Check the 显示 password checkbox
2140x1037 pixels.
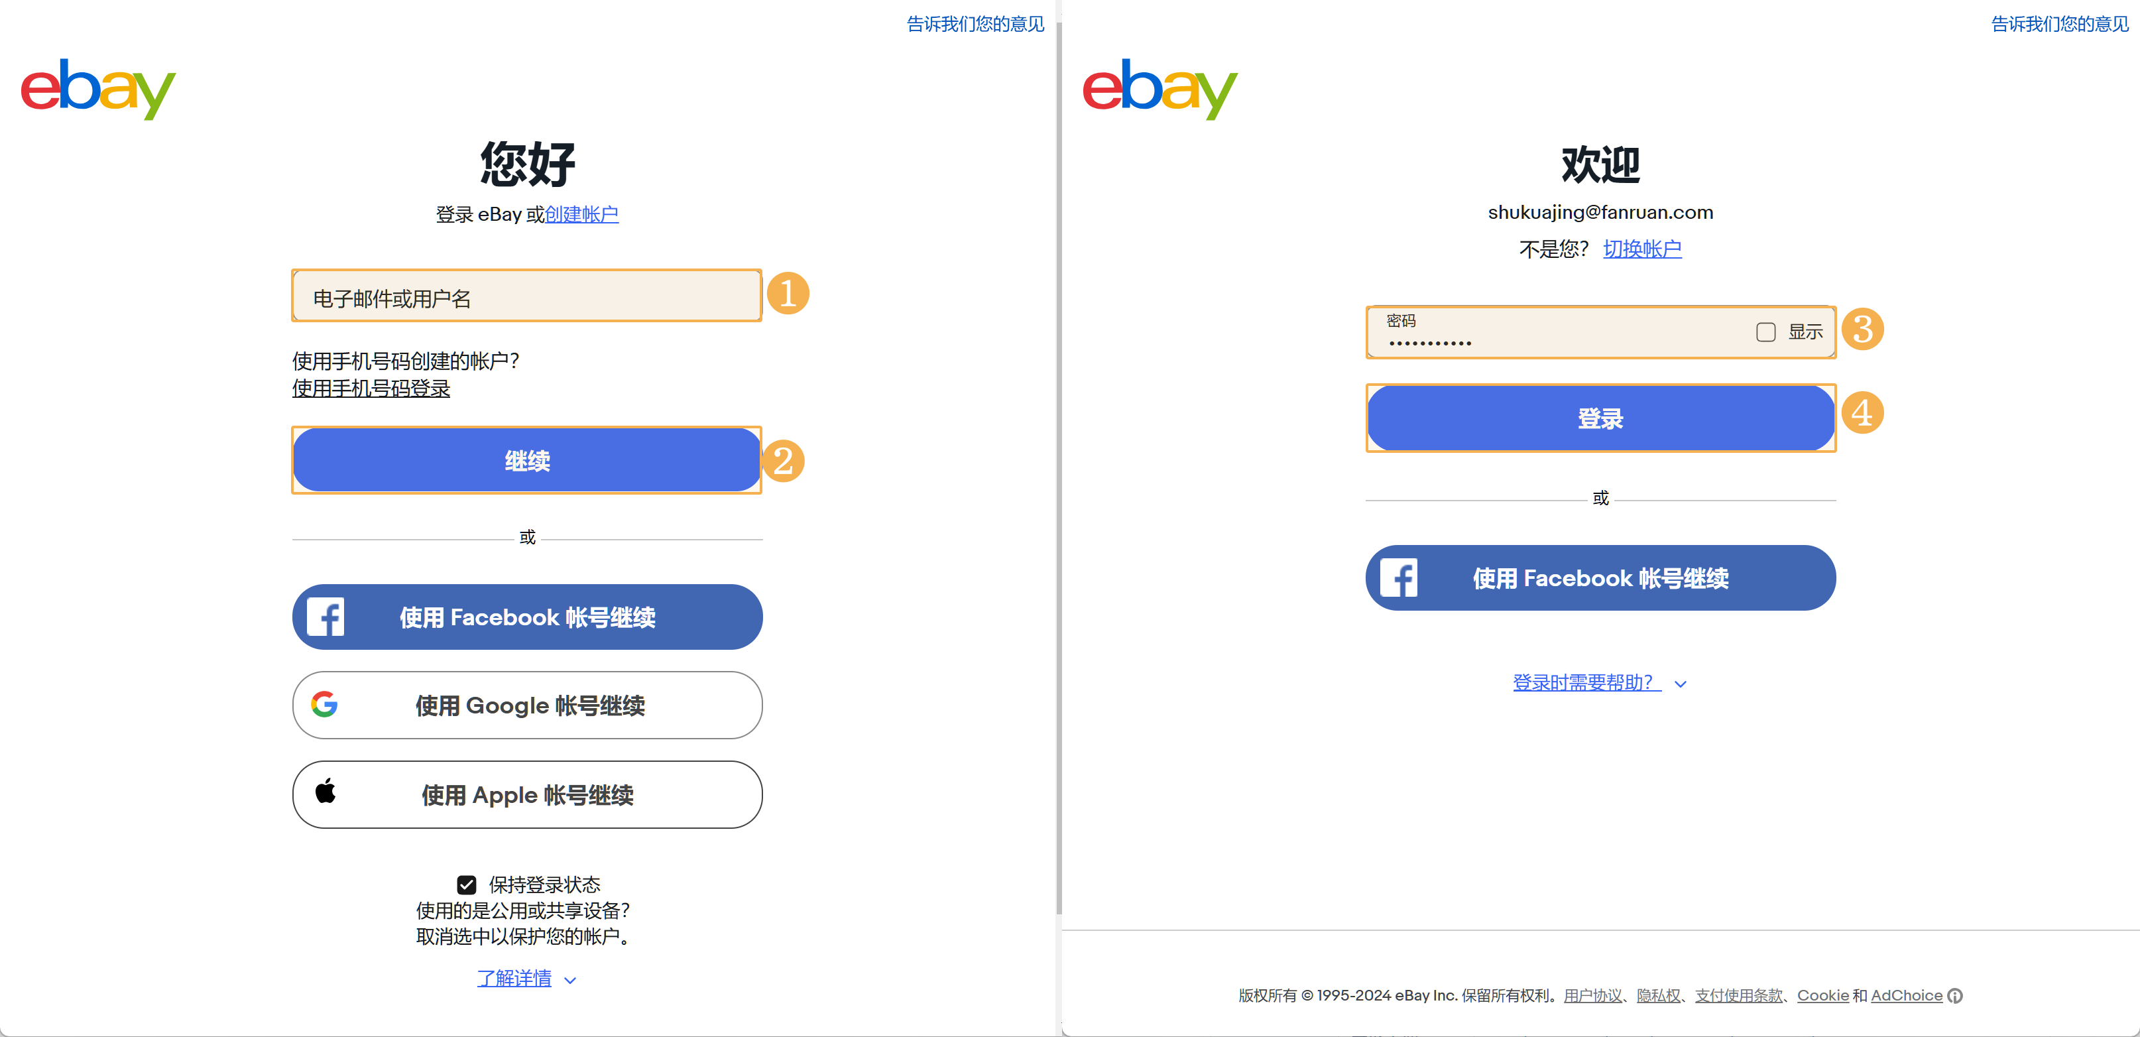click(x=1766, y=332)
